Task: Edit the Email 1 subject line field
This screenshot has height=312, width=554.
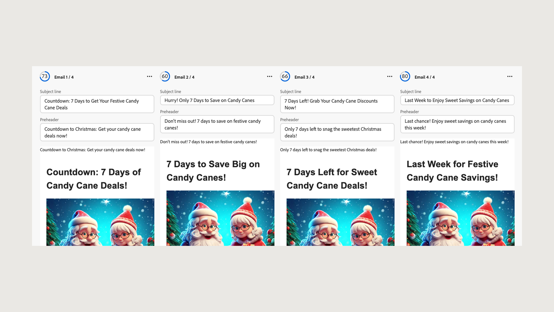Action: [97, 104]
